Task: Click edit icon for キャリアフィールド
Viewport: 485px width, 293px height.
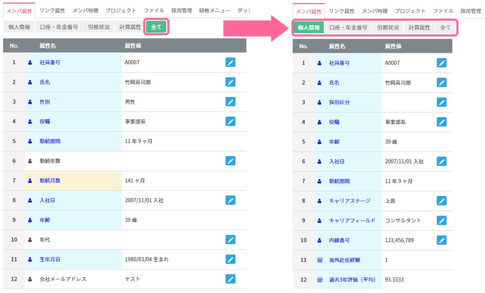Action: coord(442,220)
